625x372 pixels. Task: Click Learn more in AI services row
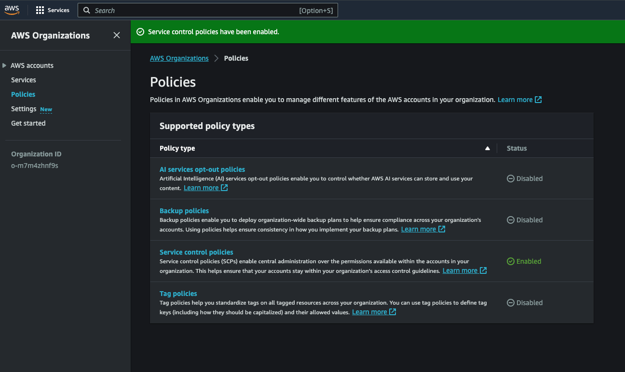coord(201,188)
